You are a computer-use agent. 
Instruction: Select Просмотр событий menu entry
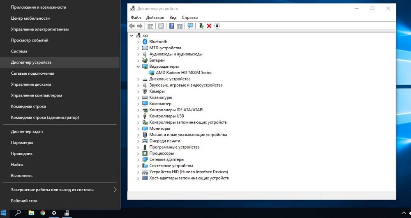[60, 40]
